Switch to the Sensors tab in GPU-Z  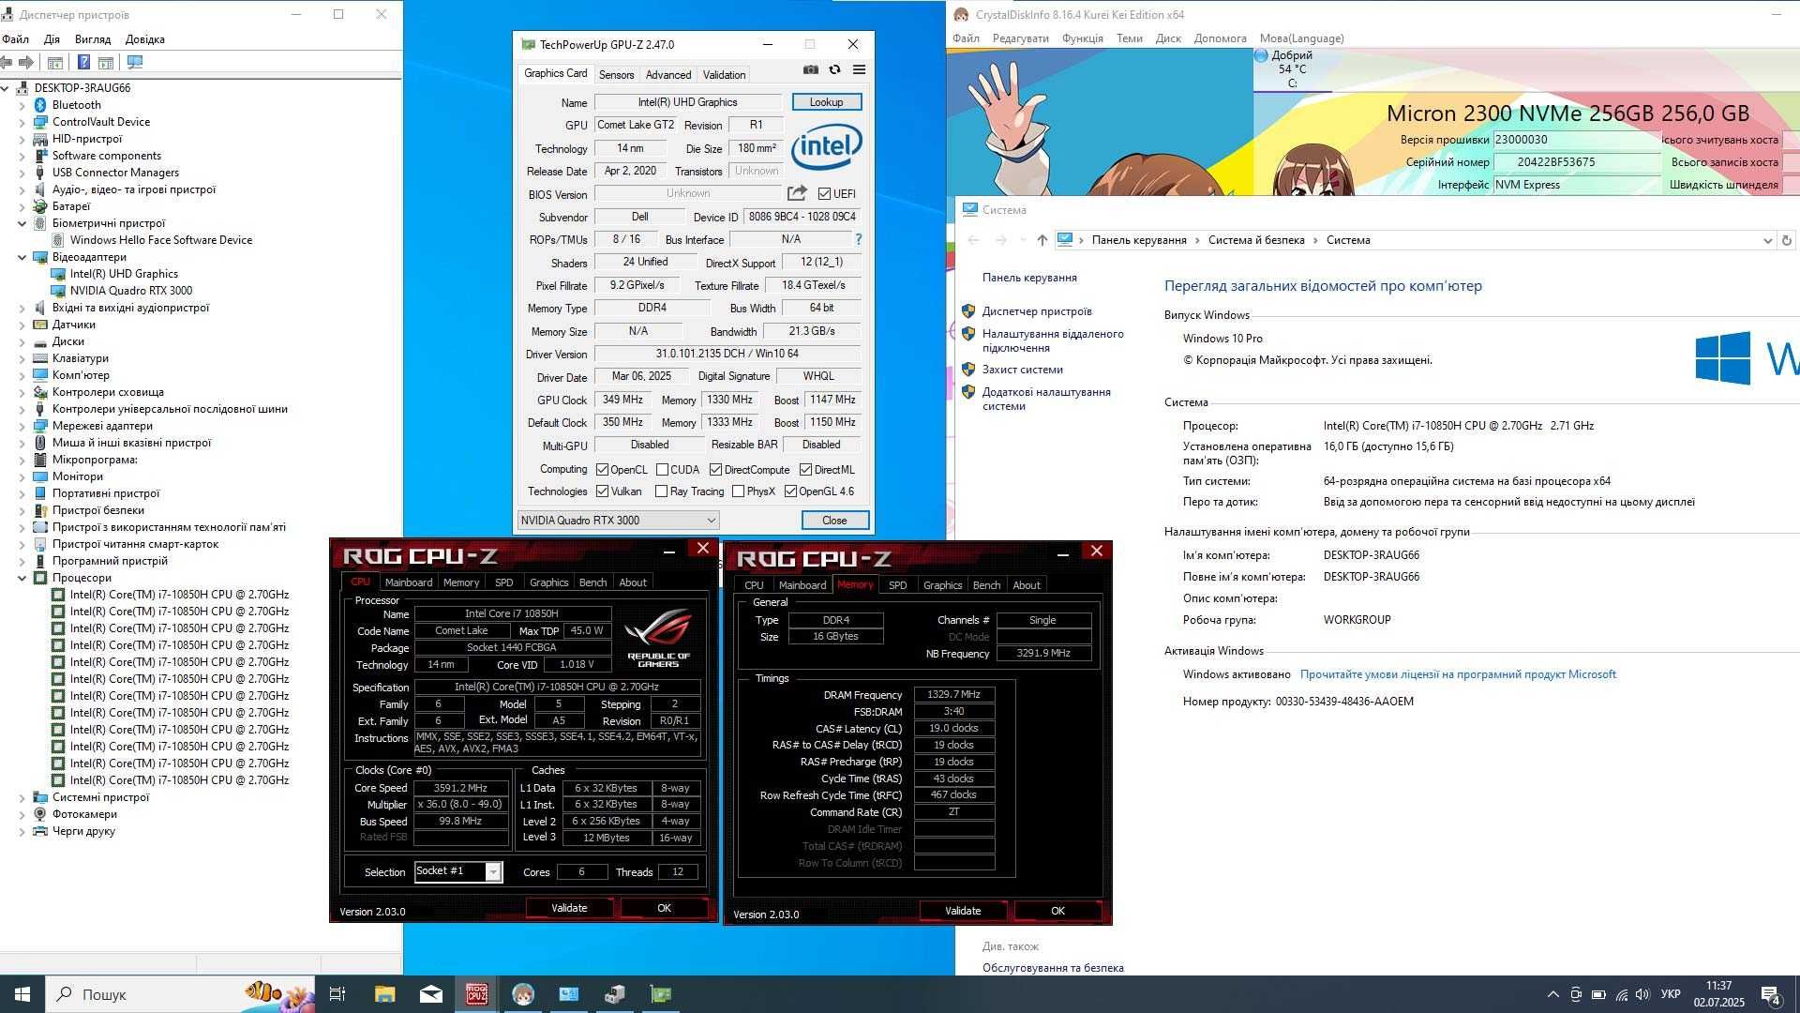616,75
